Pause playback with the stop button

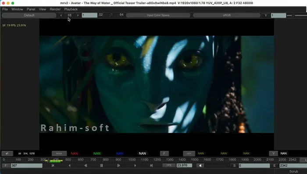coord(101,165)
